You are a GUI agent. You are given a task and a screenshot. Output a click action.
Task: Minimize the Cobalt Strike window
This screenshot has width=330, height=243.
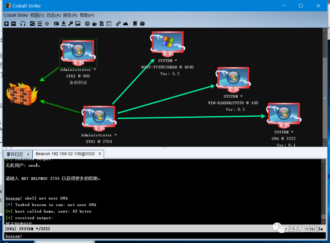[284, 6]
